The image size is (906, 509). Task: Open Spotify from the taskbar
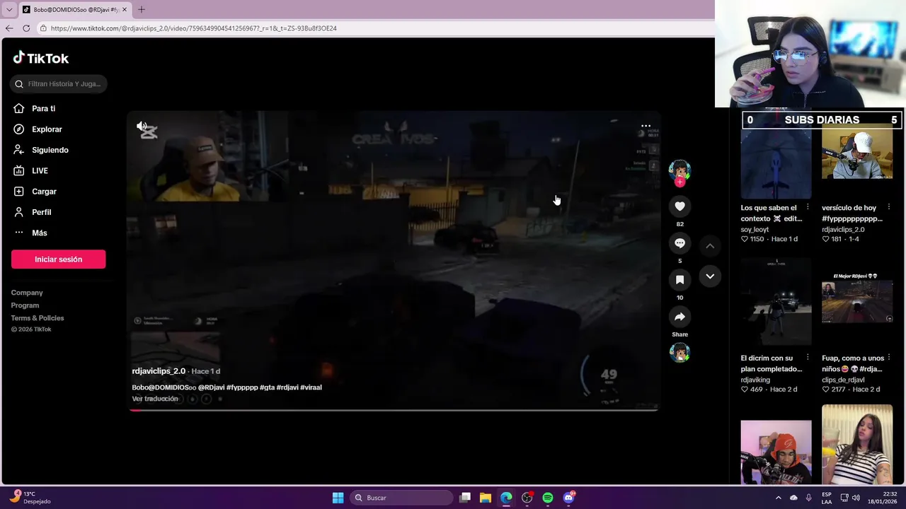click(x=548, y=498)
